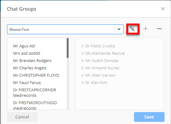Select Mr Brendan Rodgers from the list
The width and height of the screenshot is (171, 124).
click(32, 61)
